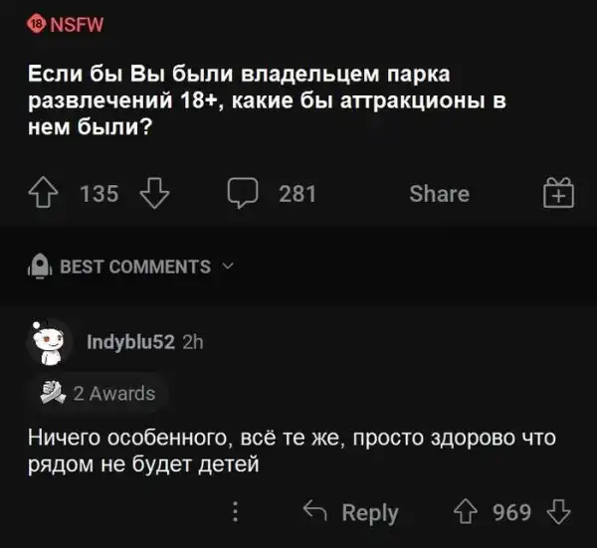View the 2 Awards badge
The image size is (597, 548).
(x=99, y=393)
